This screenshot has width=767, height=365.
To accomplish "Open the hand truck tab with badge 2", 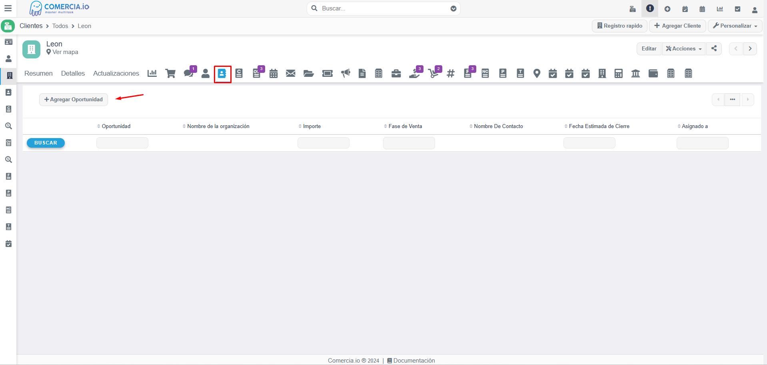I will tap(433, 73).
